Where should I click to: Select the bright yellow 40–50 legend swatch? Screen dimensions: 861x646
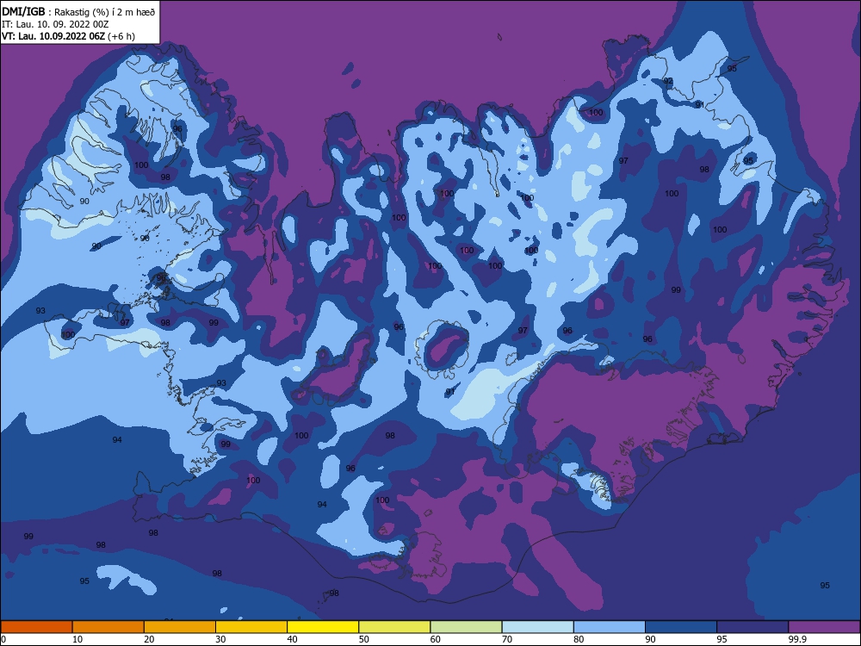(323, 627)
